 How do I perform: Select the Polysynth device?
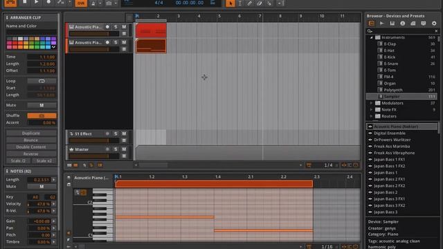tap(393, 90)
